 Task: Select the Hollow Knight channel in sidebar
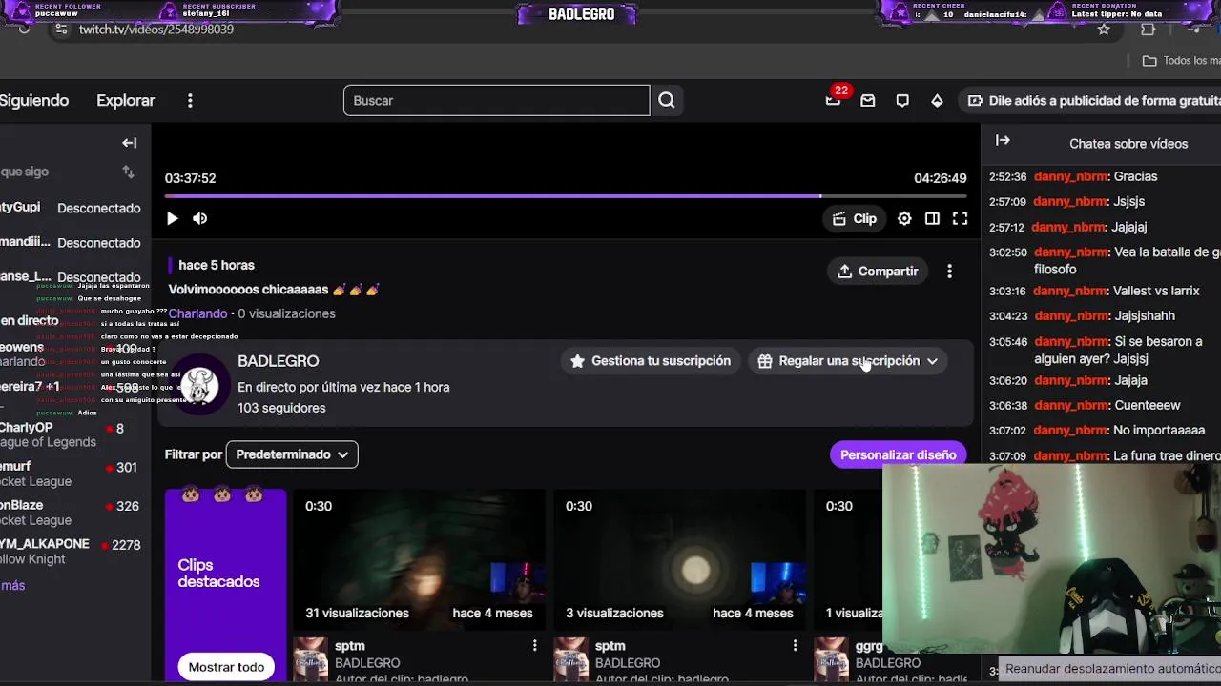click(73, 552)
